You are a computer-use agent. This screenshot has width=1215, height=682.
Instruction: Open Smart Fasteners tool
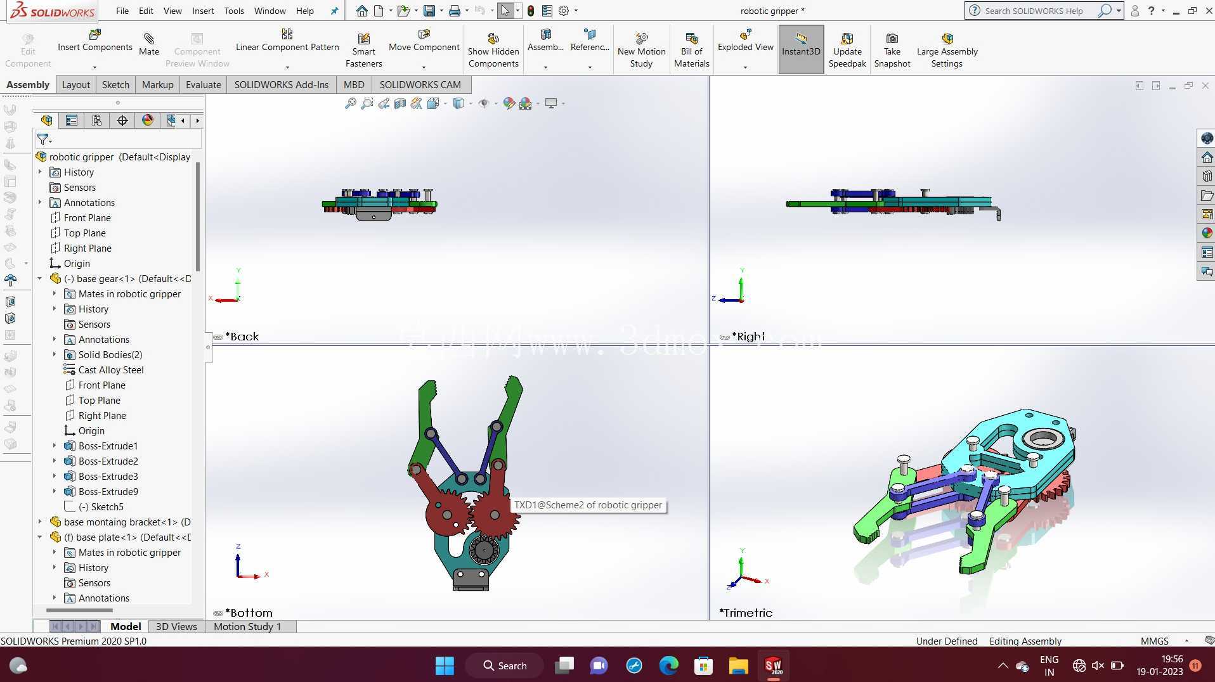pos(363,50)
